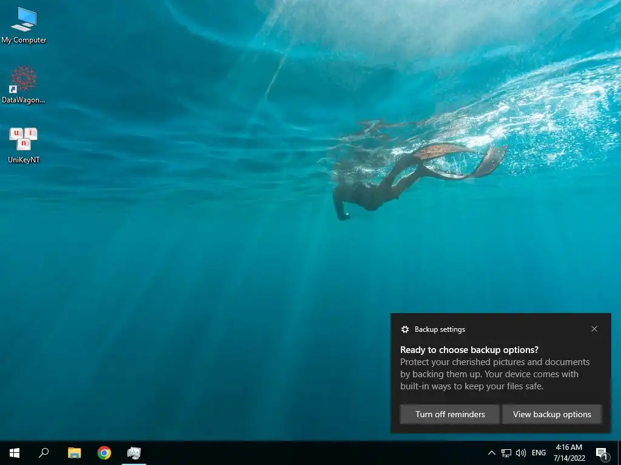Click the Backup settings gear icon
Viewport: 621px width, 465px height.
[x=404, y=329]
